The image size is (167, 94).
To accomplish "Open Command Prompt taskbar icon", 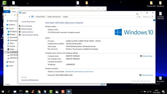I will [x=21, y=92].
